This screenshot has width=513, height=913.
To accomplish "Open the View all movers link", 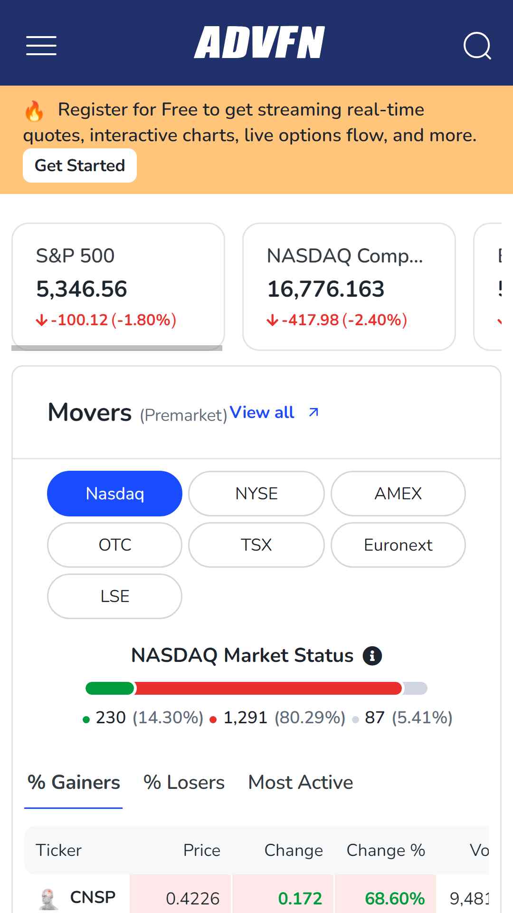I will pos(262,412).
